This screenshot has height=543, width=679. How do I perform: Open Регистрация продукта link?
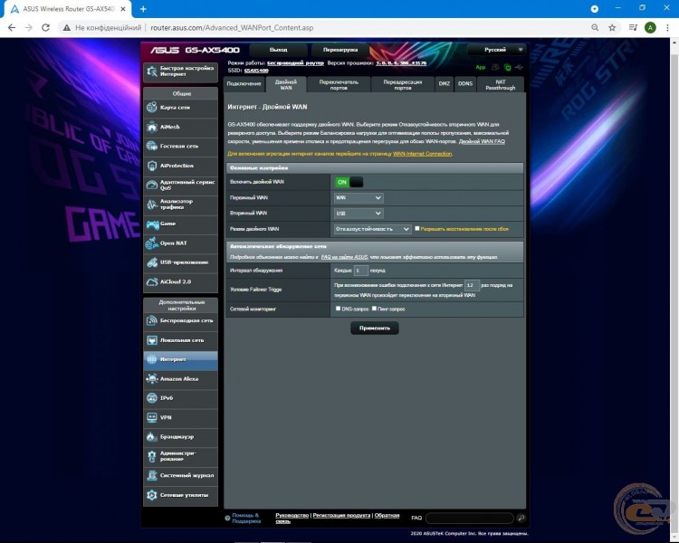point(341,515)
